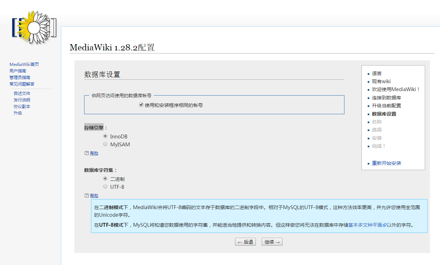Open 用户指南 in the sidebar
Screen dimensions: 440x265
click(18, 71)
